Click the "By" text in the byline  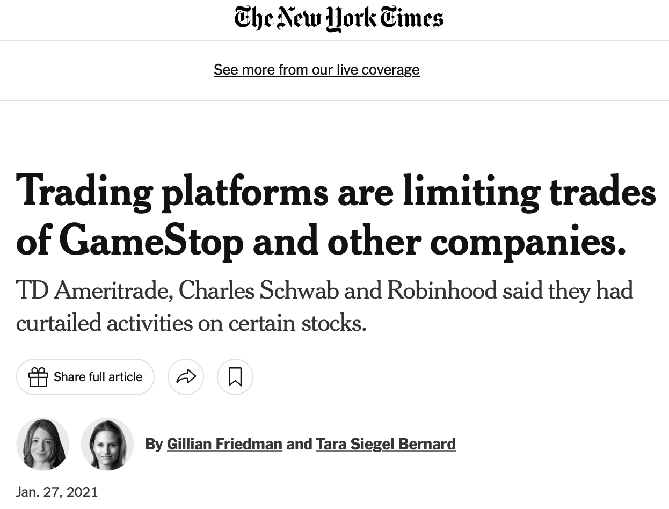click(154, 444)
